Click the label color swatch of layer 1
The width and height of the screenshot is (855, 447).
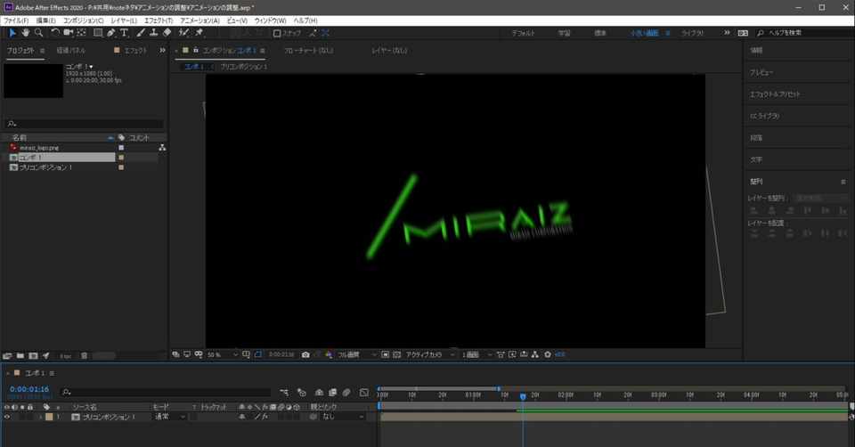pyautogui.click(x=49, y=417)
